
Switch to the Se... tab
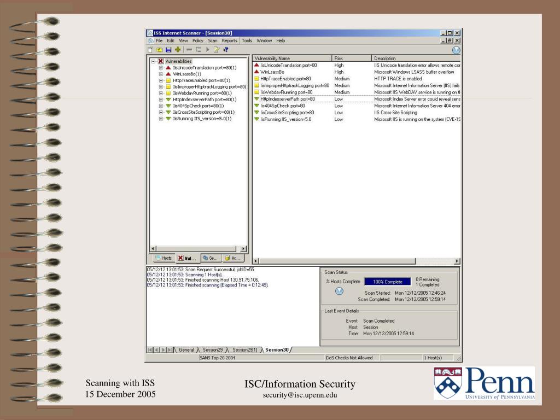[211, 258]
